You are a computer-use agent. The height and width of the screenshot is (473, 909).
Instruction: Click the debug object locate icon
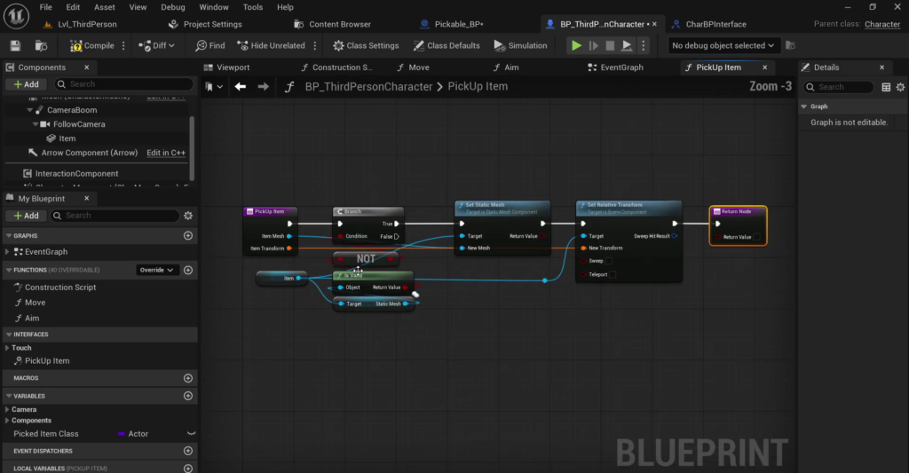pyautogui.click(x=790, y=45)
